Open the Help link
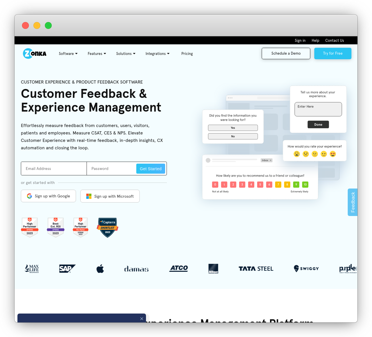The image size is (372, 337). pyautogui.click(x=315, y=41)
